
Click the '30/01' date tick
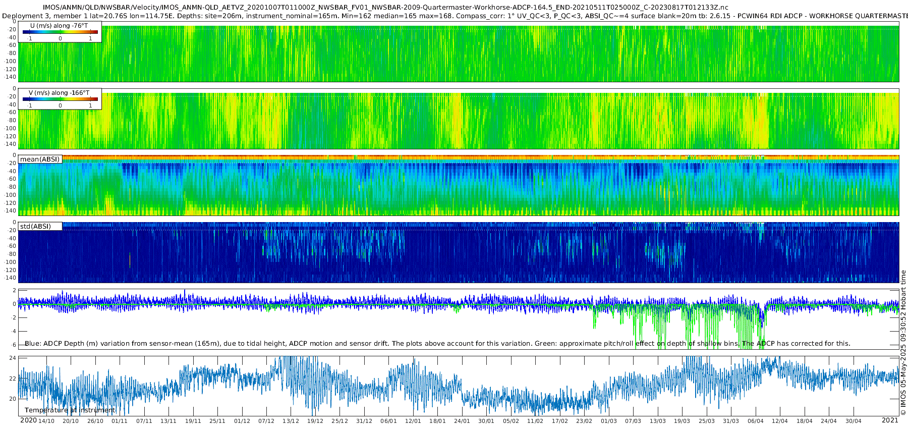[486, 421]
